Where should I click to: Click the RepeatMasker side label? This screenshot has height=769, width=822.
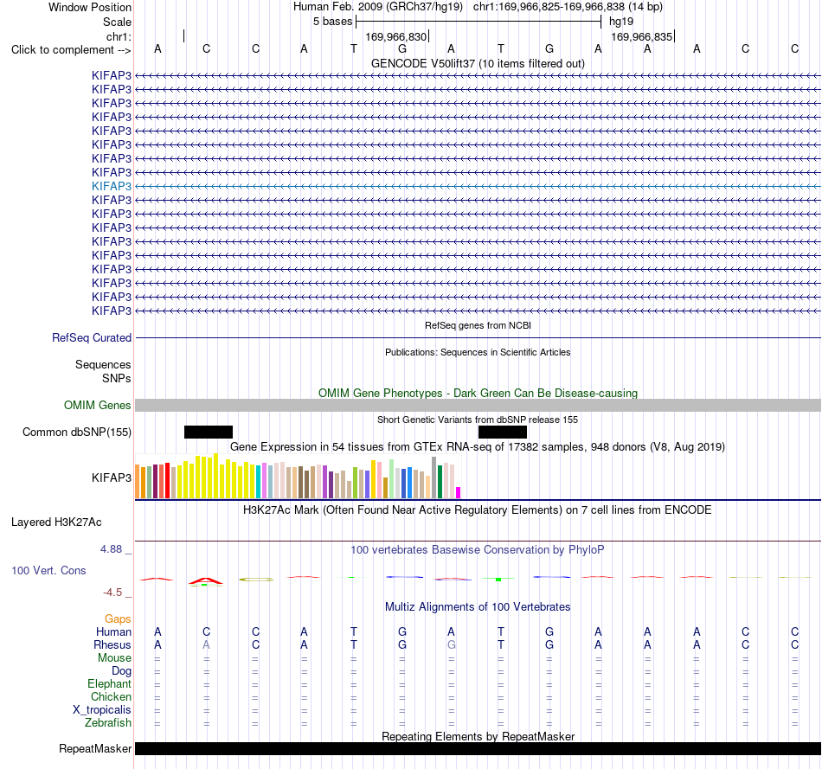pos(95,748)
